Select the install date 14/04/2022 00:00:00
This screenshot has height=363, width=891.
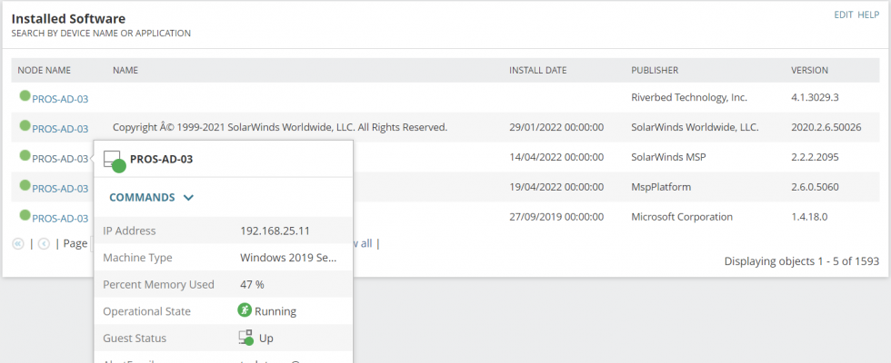coord(556,157)
